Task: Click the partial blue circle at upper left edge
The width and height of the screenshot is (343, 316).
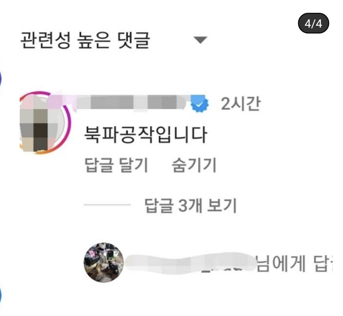Action: click(1, 79)
